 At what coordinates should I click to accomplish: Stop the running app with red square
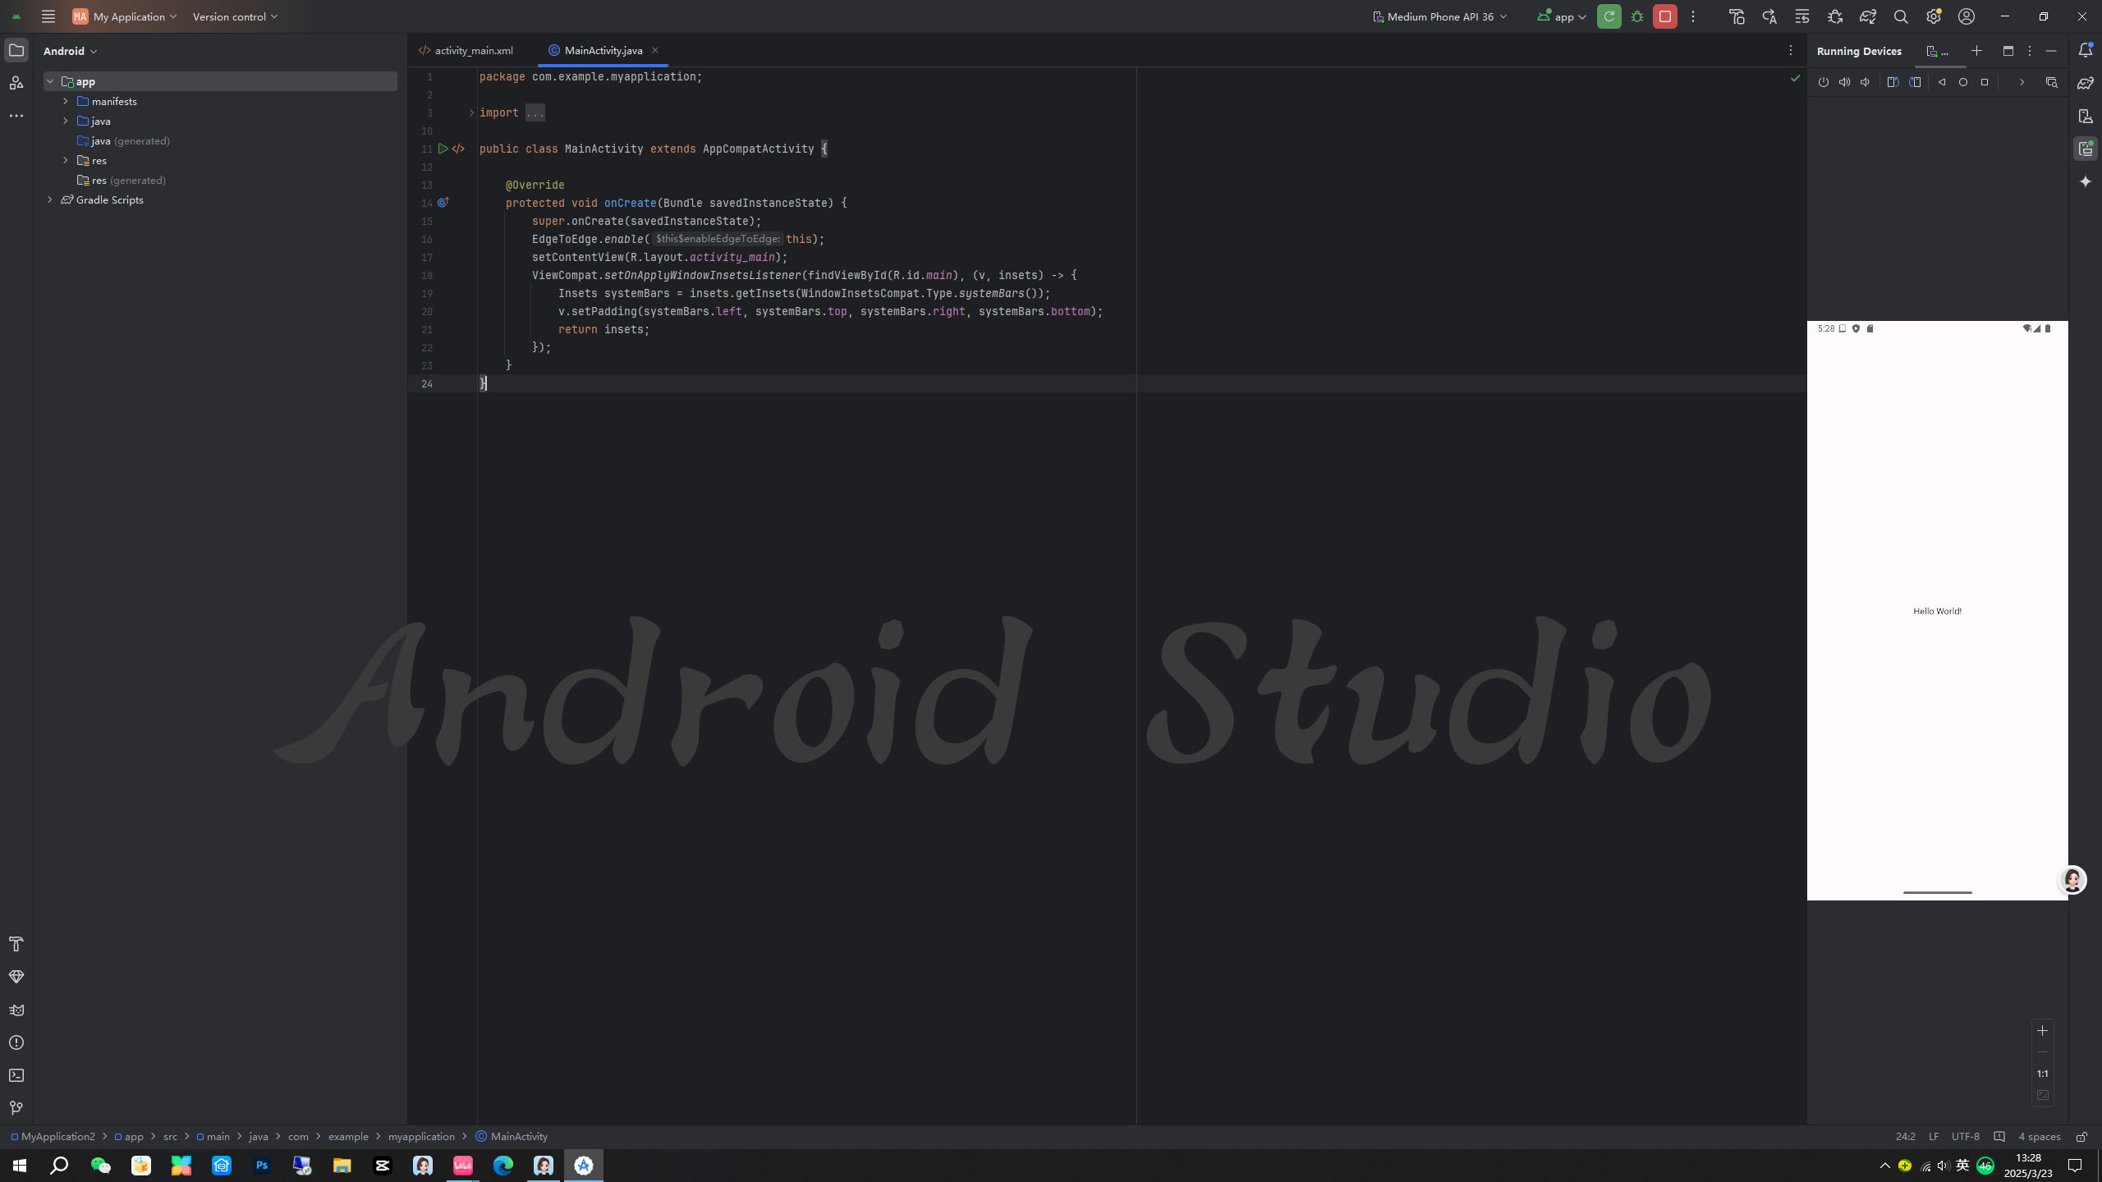click(1664, 16)
